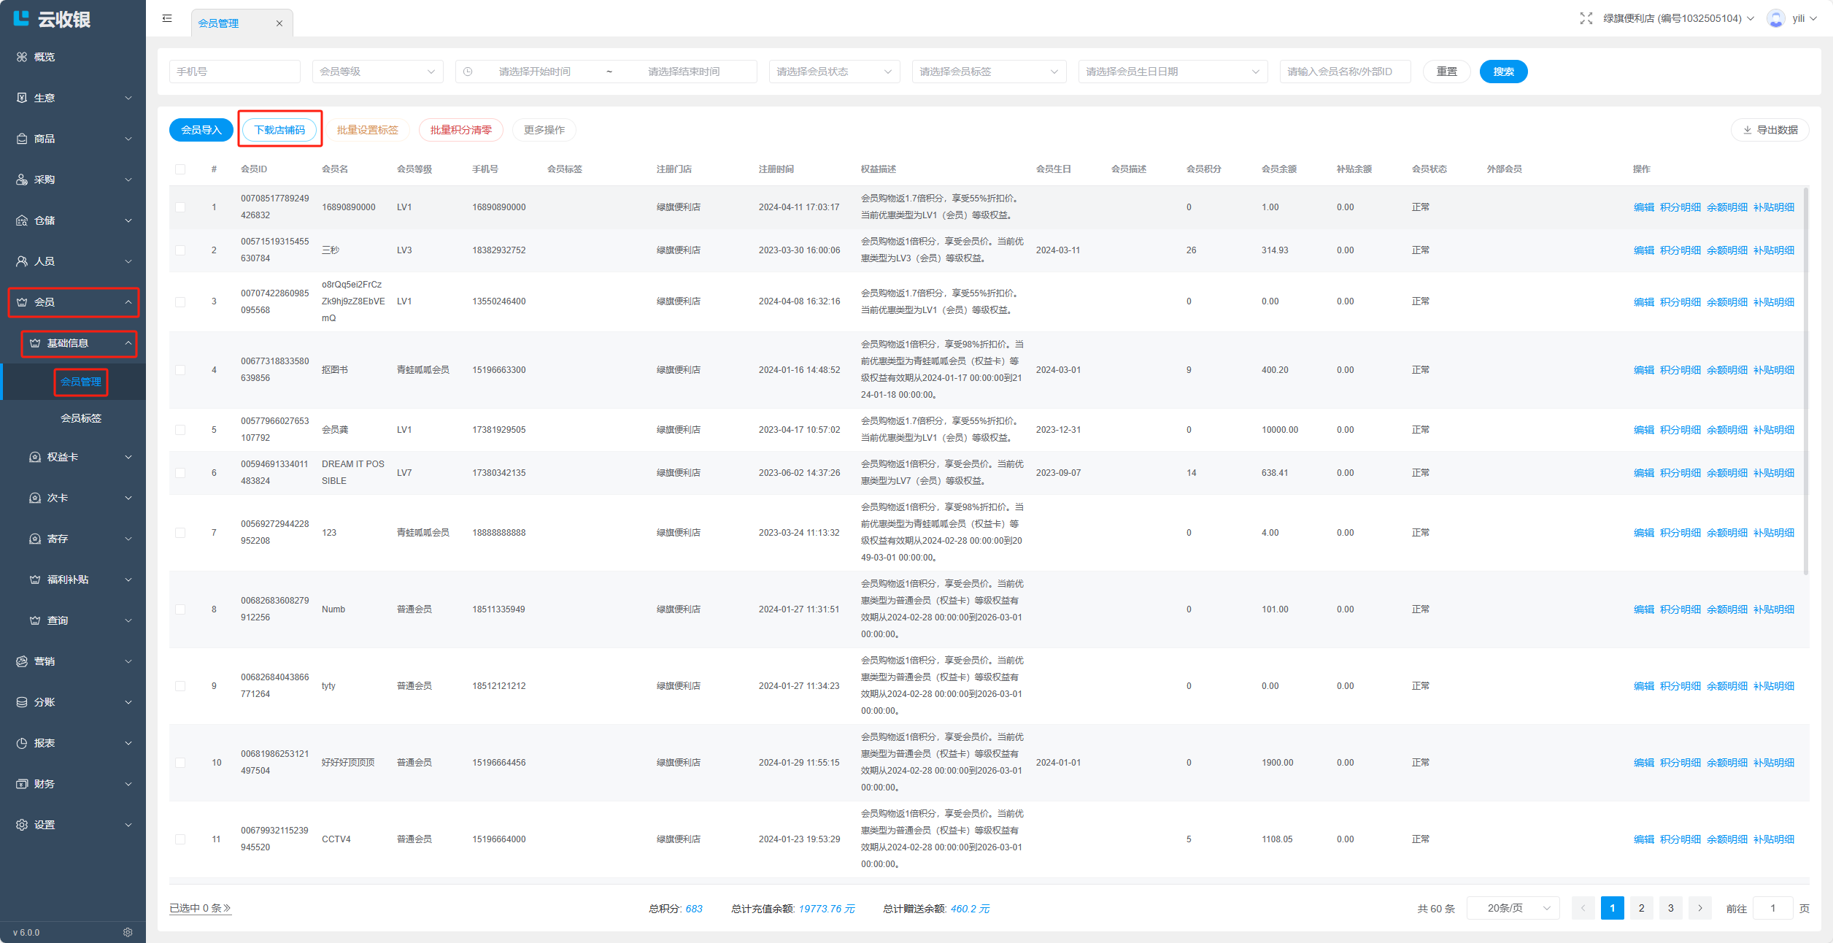Click the 手机号 phone number input field

[234, 72]
